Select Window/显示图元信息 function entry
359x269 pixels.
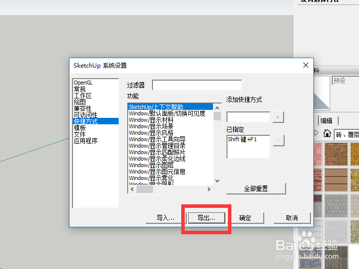[171, 172]
